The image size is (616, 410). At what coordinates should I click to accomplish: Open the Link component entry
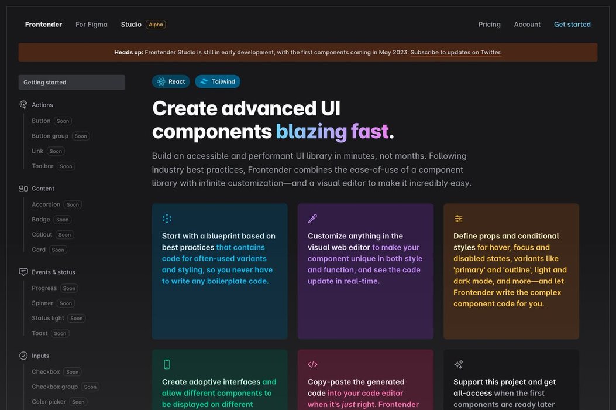click(37, 151)
